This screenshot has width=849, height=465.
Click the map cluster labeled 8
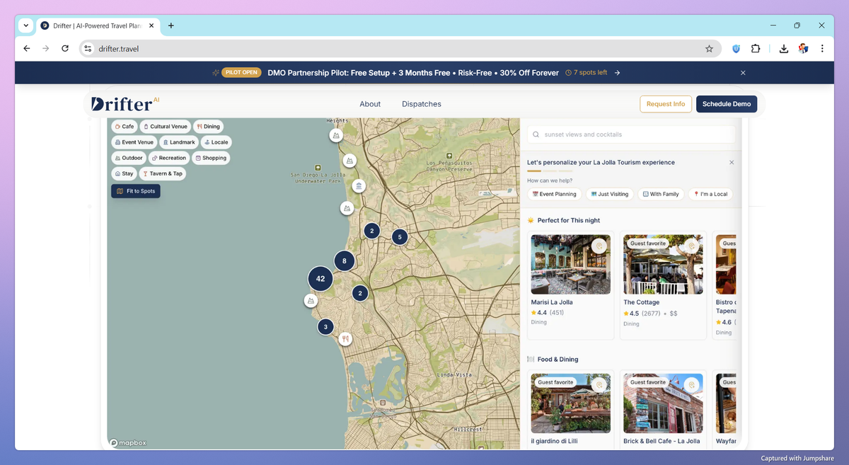[345, 260]
